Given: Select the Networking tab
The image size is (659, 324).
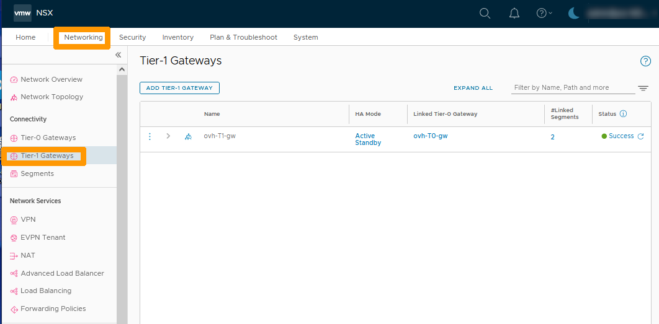Looking at the screenshot, I should tap(83, 37).
